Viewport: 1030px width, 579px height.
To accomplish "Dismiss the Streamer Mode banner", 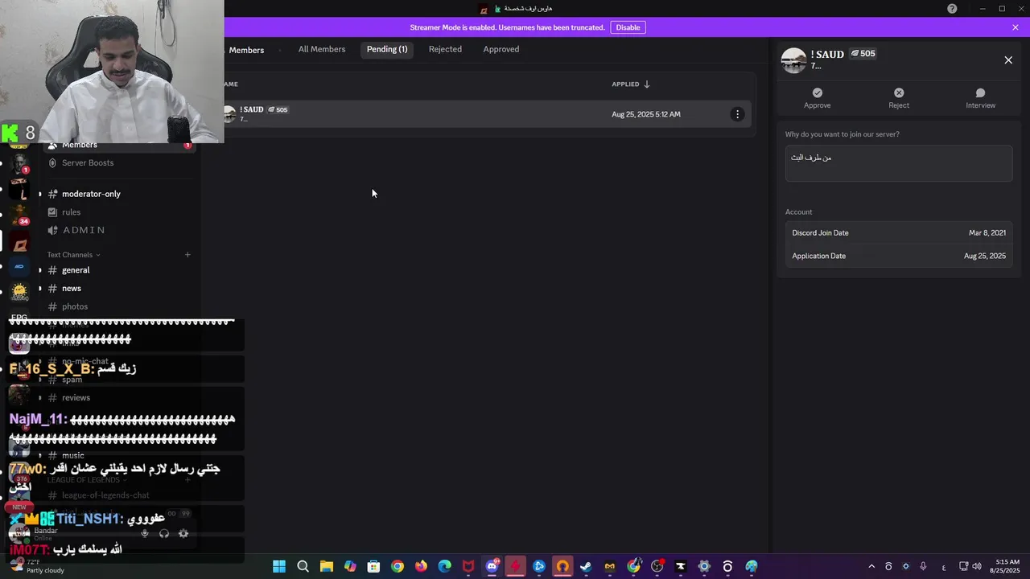I will point(1016,27).
